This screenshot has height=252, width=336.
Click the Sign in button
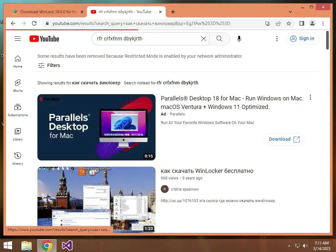coord(302,39)
